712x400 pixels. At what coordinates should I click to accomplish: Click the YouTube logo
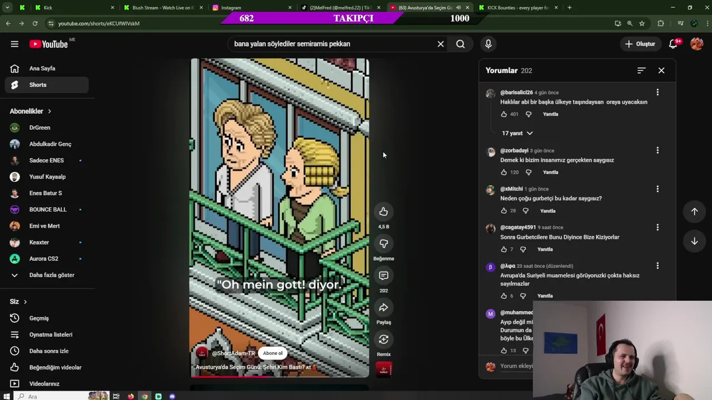pos(49,44)
